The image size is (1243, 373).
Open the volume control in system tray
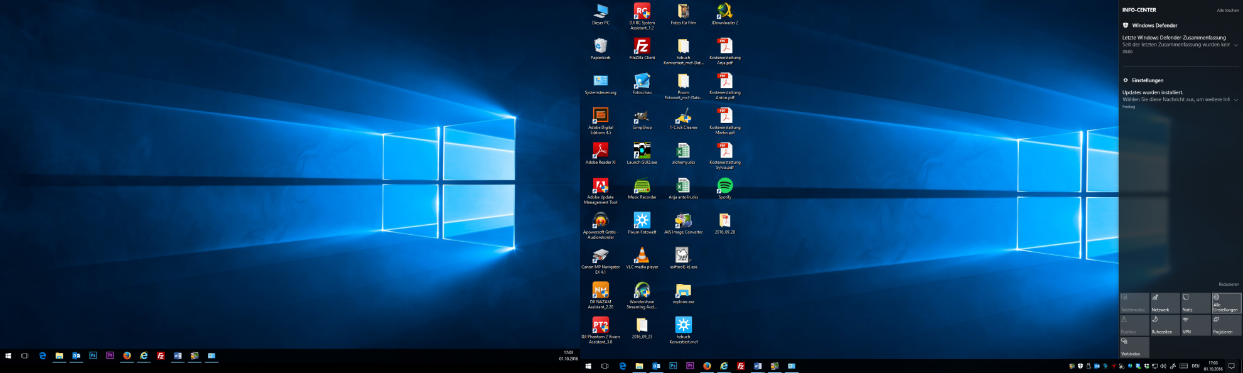pos(1163,366)
